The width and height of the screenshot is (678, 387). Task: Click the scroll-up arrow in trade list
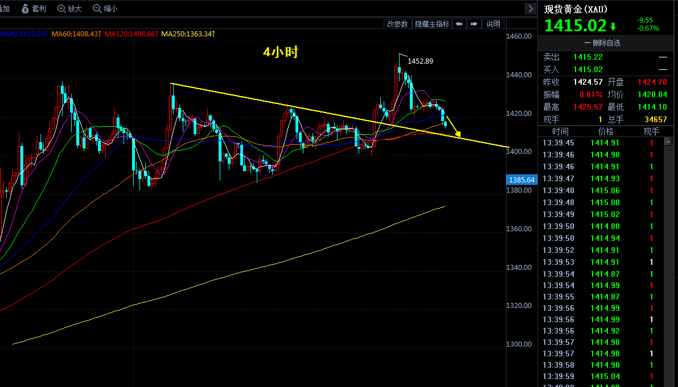pos(668,142)
